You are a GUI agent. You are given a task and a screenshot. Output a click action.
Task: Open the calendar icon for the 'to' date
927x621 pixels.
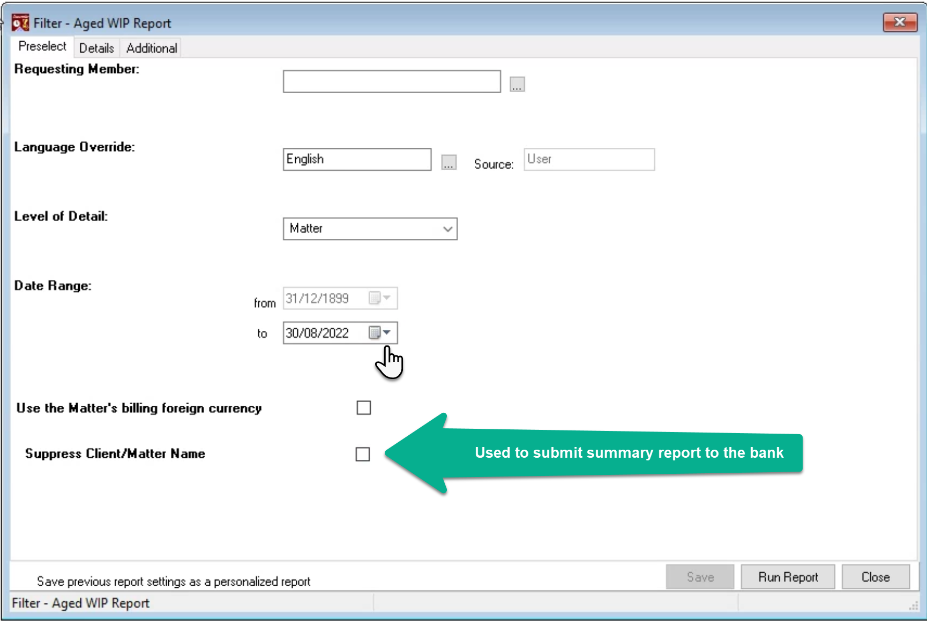(x=375, y=333)
